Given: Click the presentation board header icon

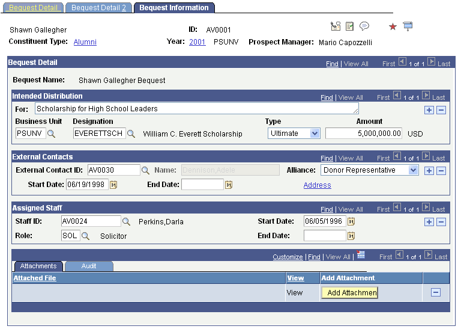Looking at the screenshot, I should click(x=408, y=26).
